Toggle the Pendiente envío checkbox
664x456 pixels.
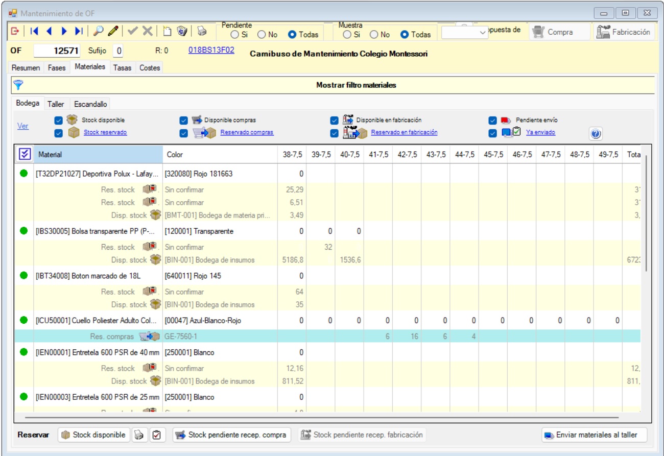[493, 121]
